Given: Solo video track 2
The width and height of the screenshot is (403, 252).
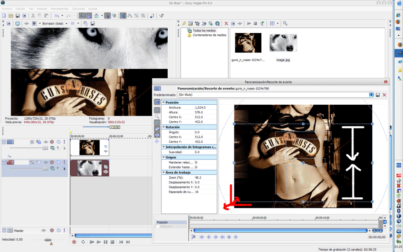Looking at the screenshot, I should [64, 162].
